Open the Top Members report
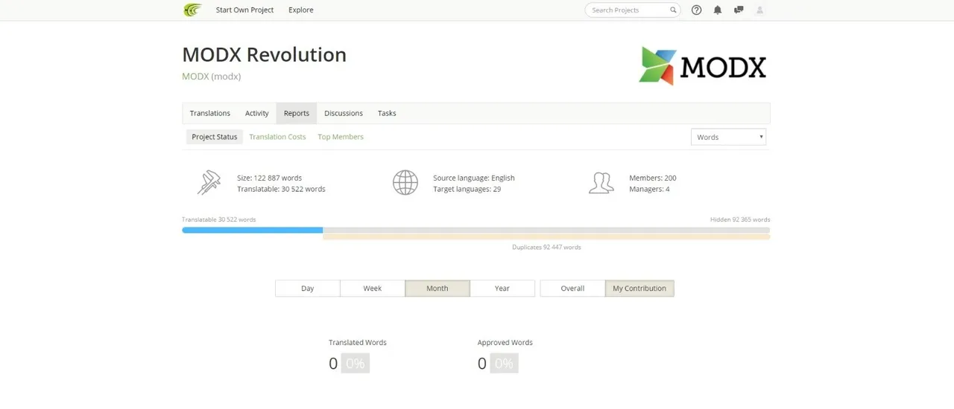The image size is (954, 409). point(341,137)
